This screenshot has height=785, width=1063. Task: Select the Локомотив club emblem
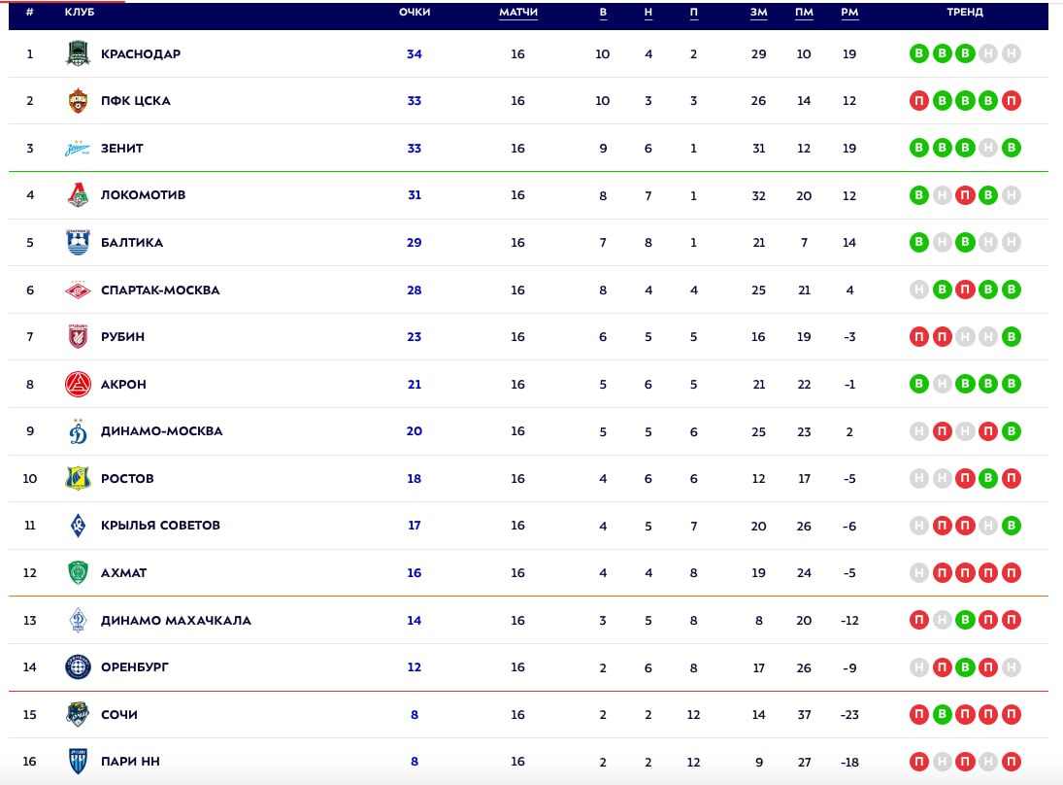78,195
